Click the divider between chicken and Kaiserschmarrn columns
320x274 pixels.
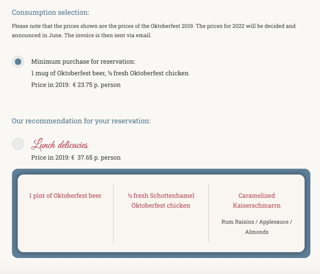[x=209, y=213]
